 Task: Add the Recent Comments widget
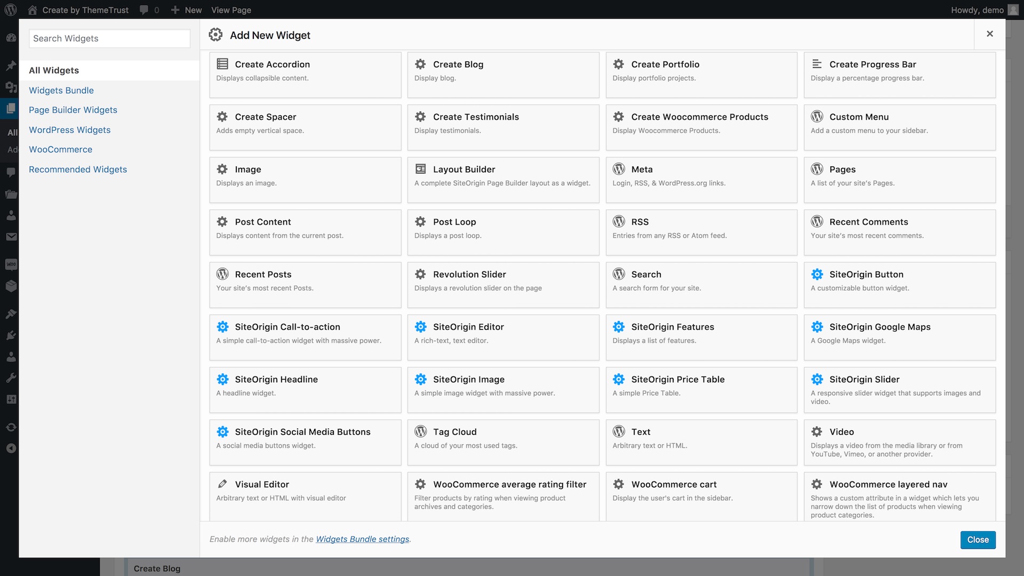pyautogui.click(x=899, y=233)
